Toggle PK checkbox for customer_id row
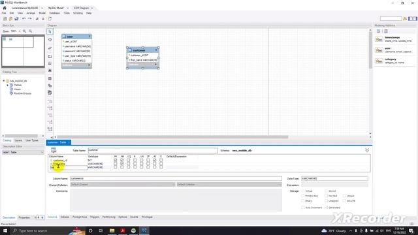Image resolution: width=418 pixels, height=235 pixels. pyautogui.click(x=116, y=160)
